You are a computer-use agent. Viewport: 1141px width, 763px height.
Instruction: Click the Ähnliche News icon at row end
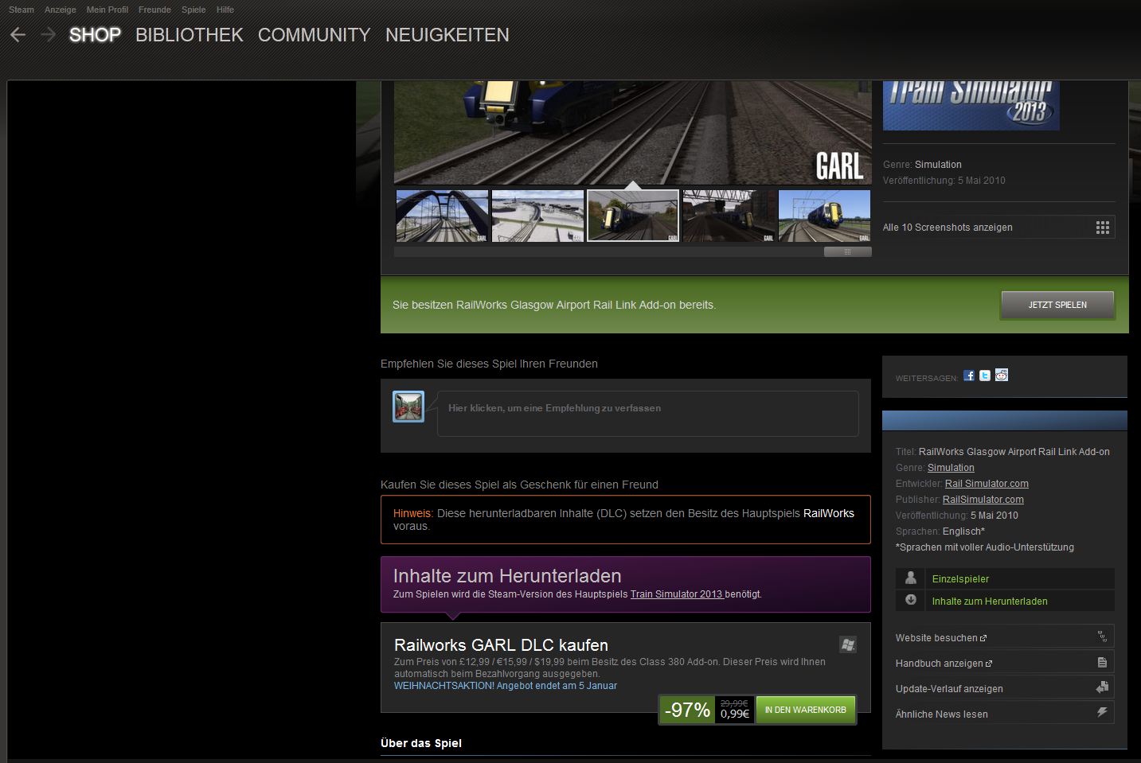(x=1102, y=713)
